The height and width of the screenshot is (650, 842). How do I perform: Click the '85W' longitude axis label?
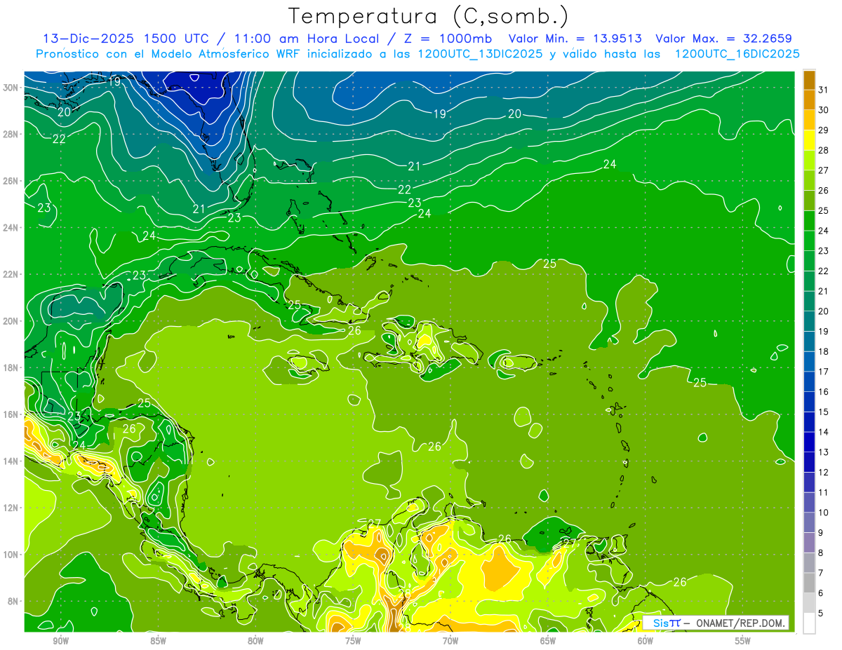point(158,641)
